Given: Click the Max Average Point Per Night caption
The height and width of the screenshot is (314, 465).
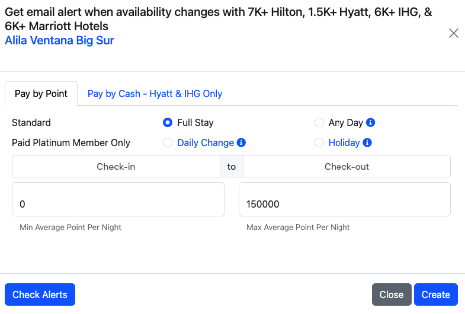Looking at the screenshot, I should [x=298, y=227].
